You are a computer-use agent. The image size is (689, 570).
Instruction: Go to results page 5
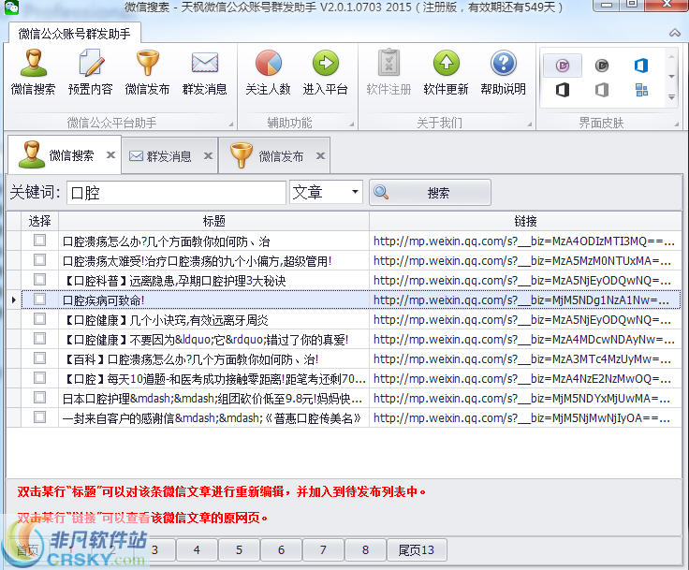click(239, 549)
